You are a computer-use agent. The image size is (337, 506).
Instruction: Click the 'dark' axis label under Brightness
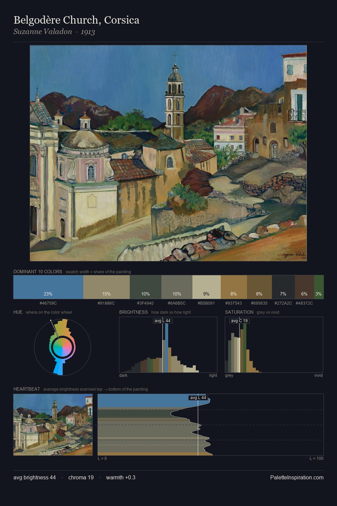click(123, 375)
